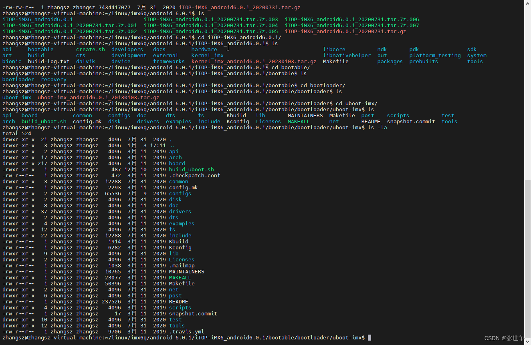
Task: Click the 'external' directory name
Action: click(166, 56)
